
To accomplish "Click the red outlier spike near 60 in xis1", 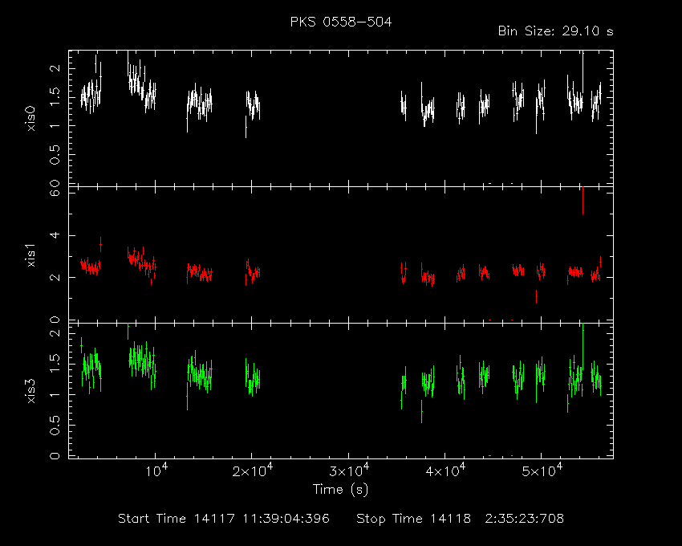I will click(583, 201).
